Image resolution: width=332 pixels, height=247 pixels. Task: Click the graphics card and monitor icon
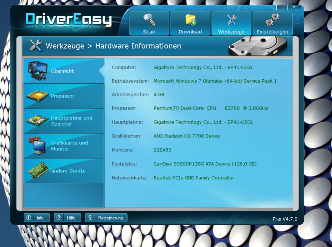tap(37, 146)
